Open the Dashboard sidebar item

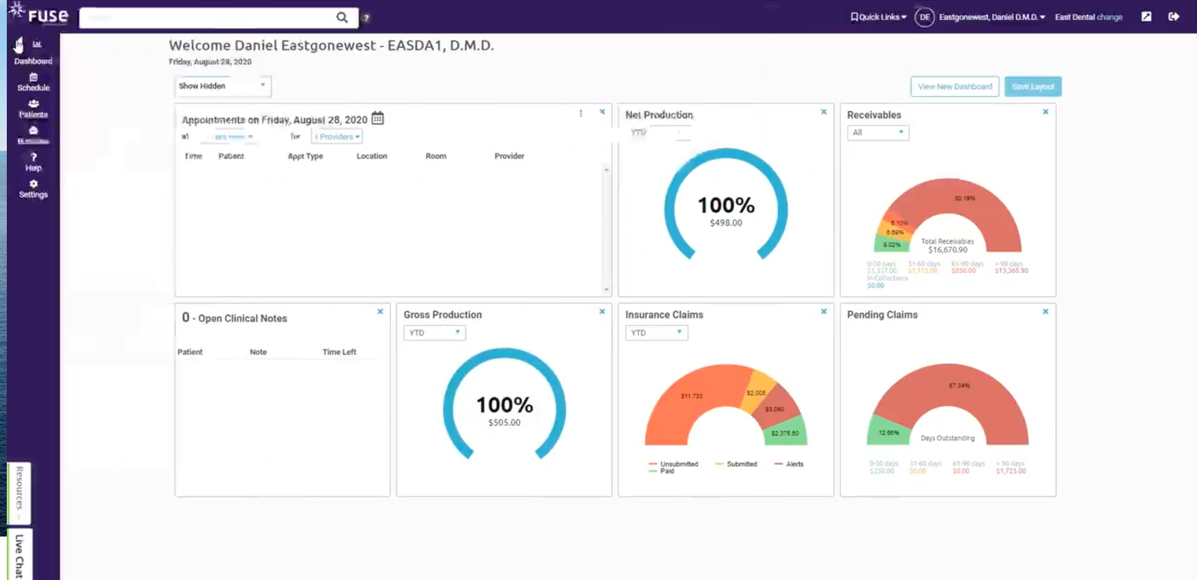click(33, 53)
